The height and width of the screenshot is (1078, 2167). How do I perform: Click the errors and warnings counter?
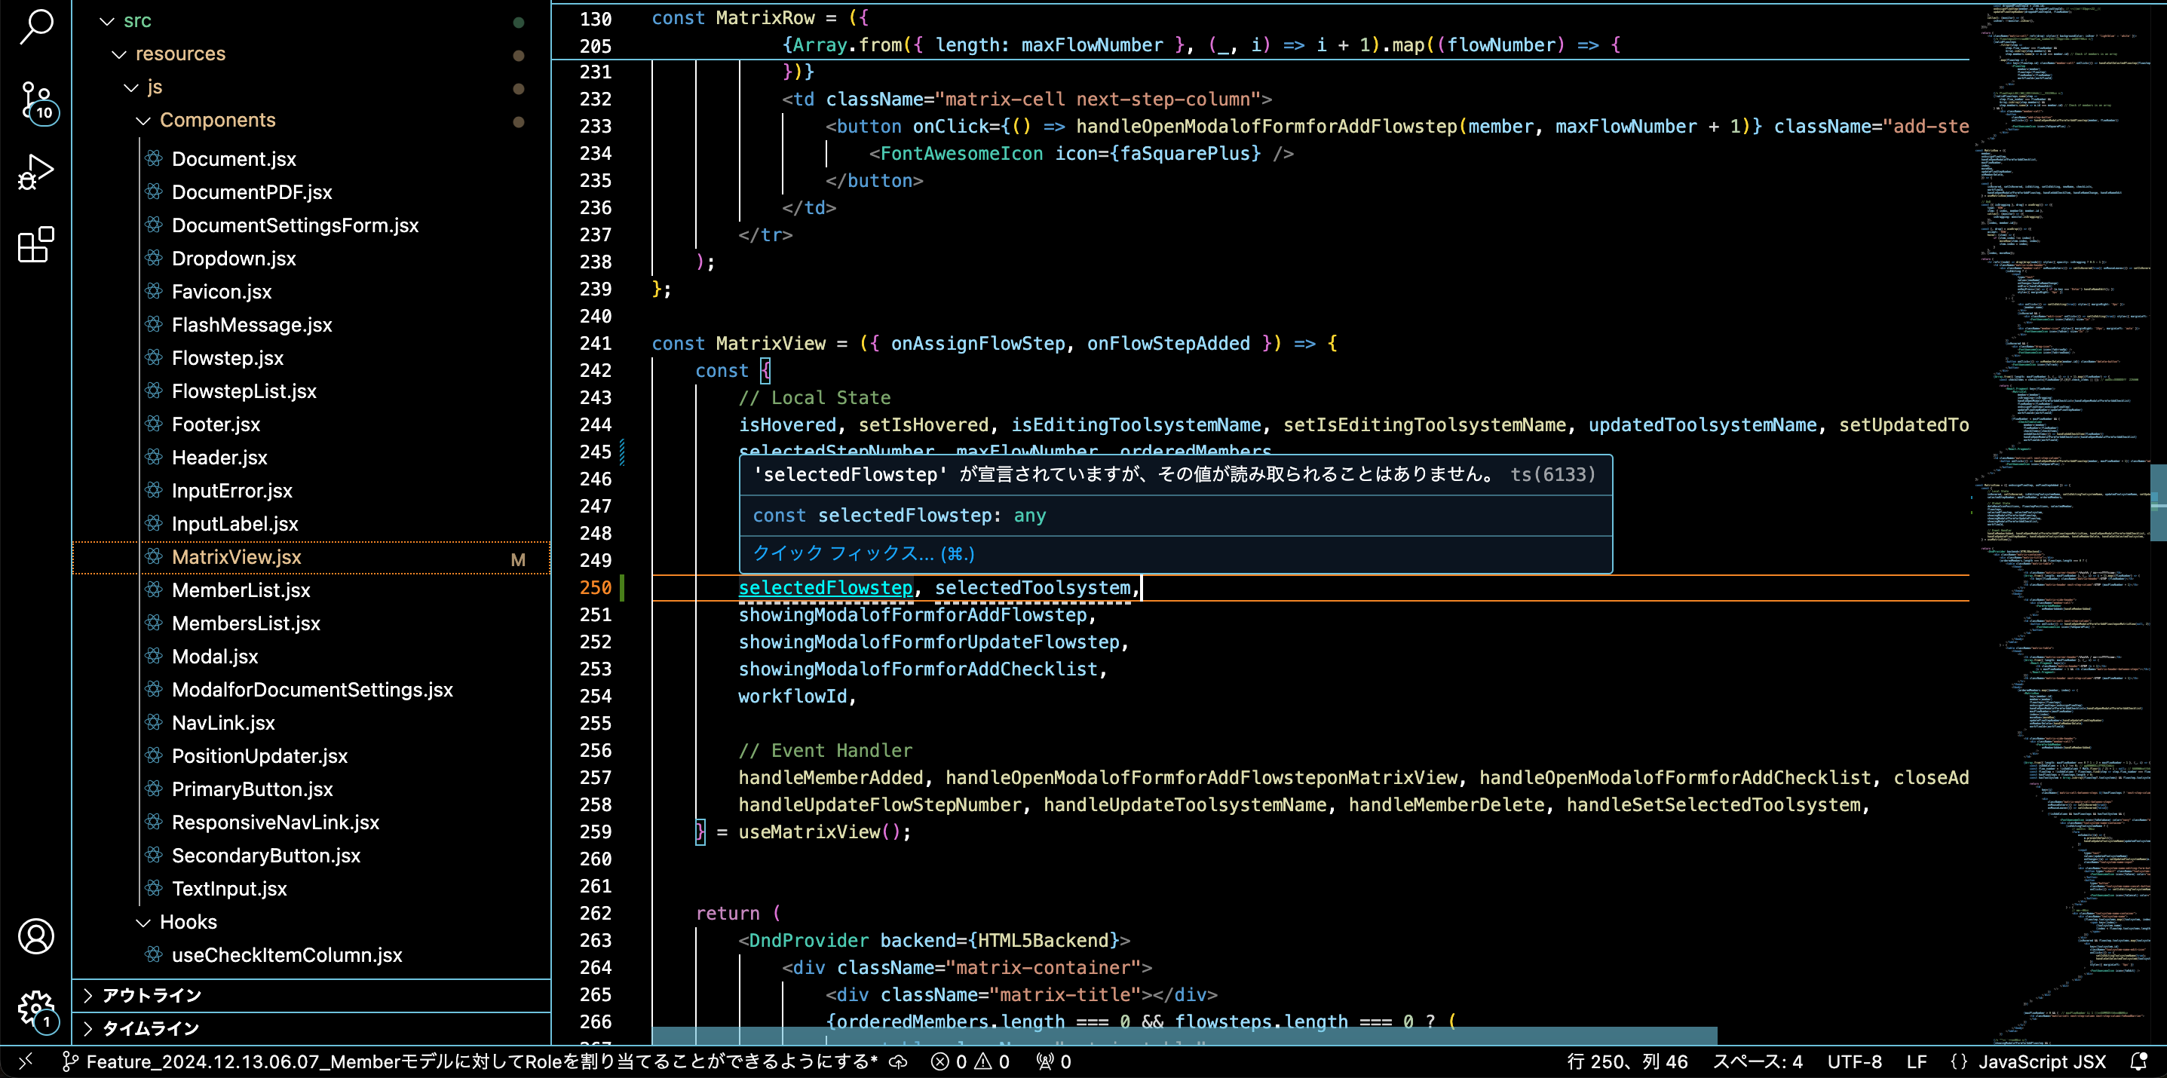(970, 1061)
